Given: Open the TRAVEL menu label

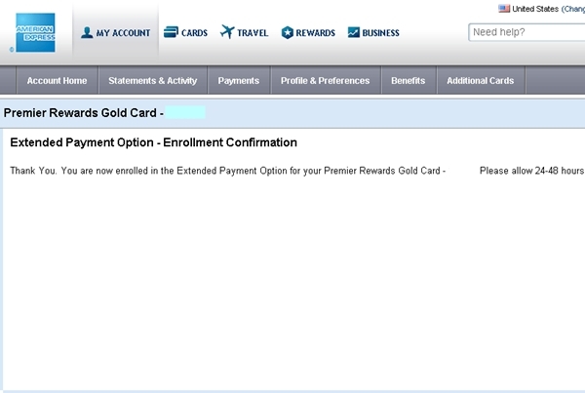Looking at the screenshot, I should (x=253, y=33).
